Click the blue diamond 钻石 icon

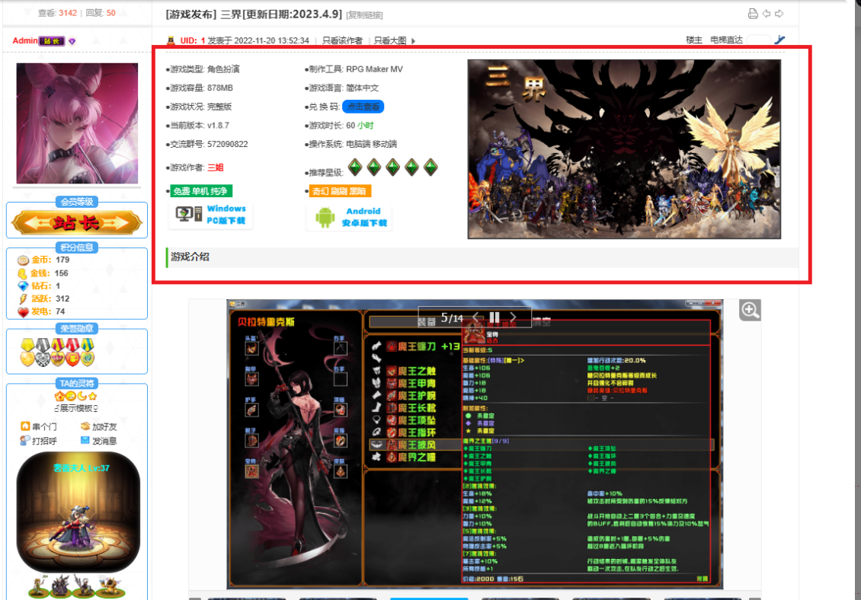coord(23,286)
